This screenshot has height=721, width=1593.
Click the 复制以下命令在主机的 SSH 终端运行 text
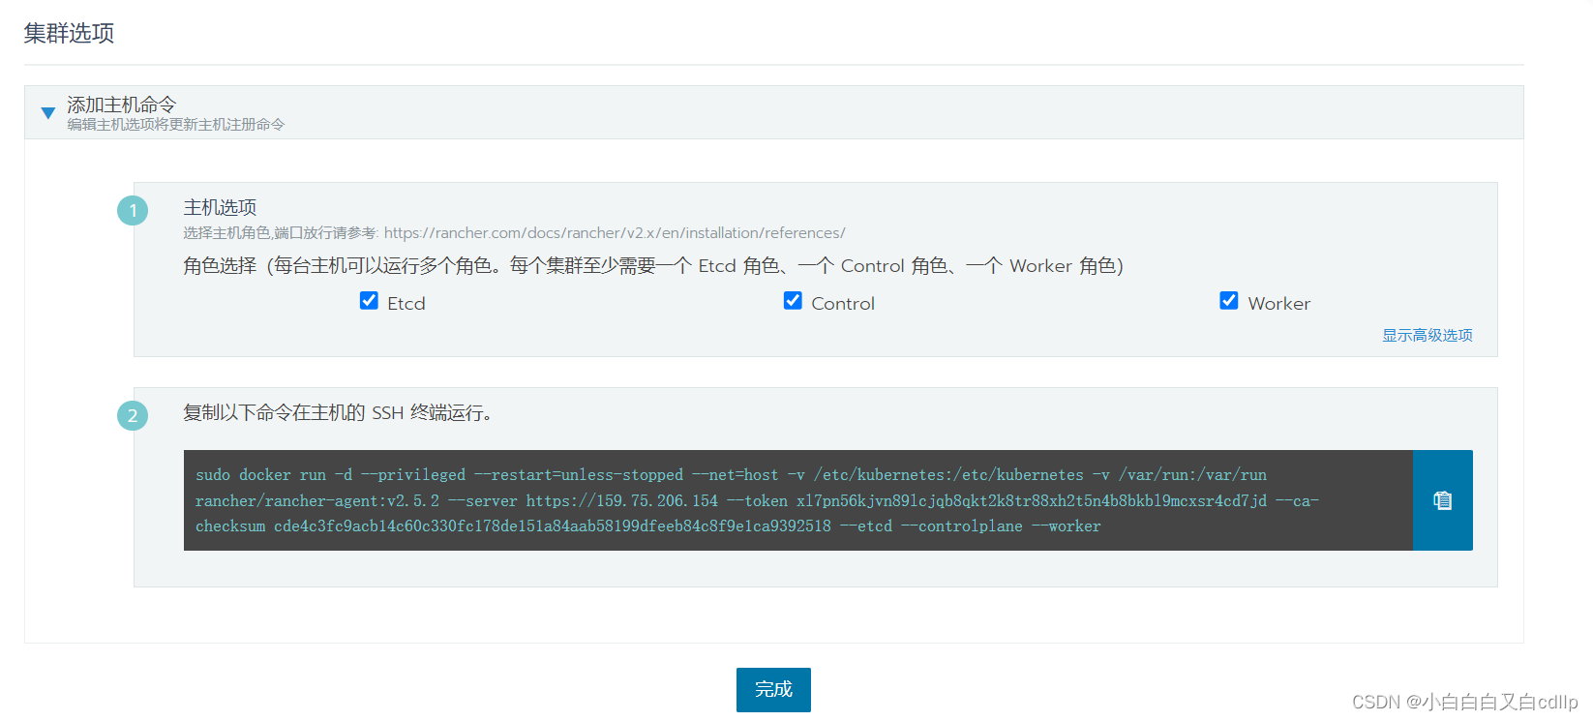click(340, 413)
